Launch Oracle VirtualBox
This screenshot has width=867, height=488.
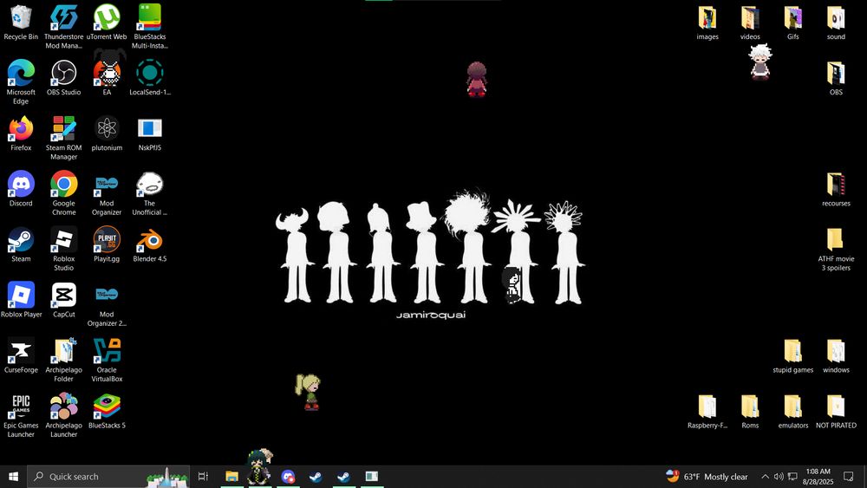click(x=107, y=360)
